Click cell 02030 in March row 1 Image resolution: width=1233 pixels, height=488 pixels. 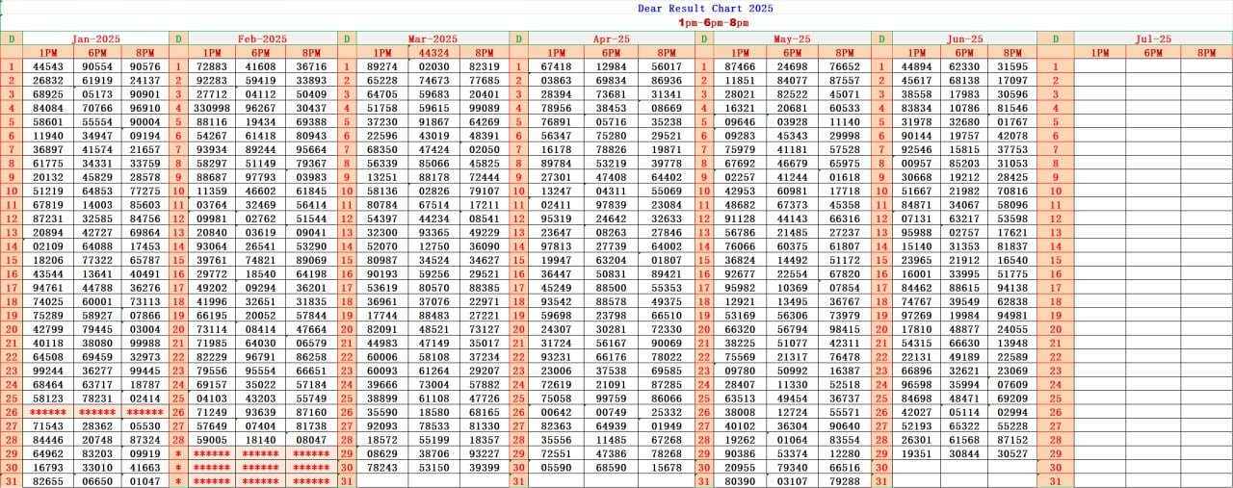click(433, 66)
